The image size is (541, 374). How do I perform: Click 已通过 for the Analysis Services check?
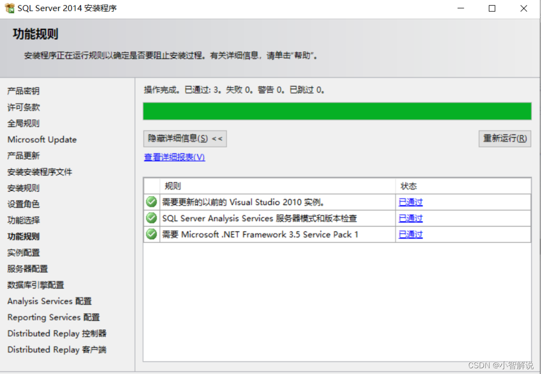click(x=410, y=218)
